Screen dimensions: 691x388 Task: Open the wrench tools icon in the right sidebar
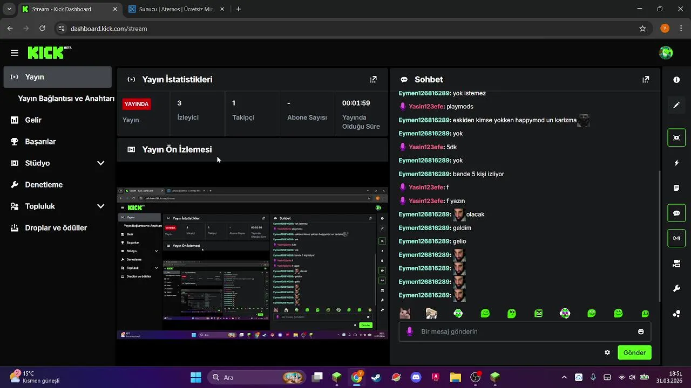(x=676, y=289)
